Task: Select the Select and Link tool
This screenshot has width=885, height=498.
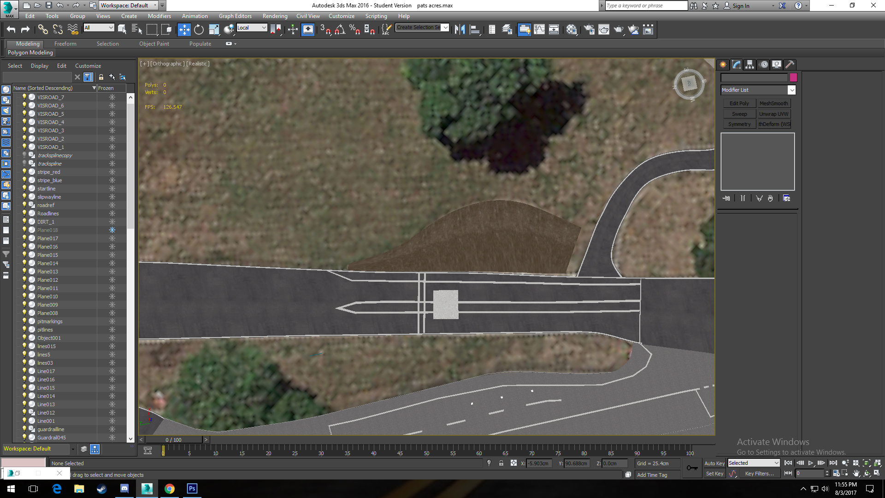Action: (43, 30)
